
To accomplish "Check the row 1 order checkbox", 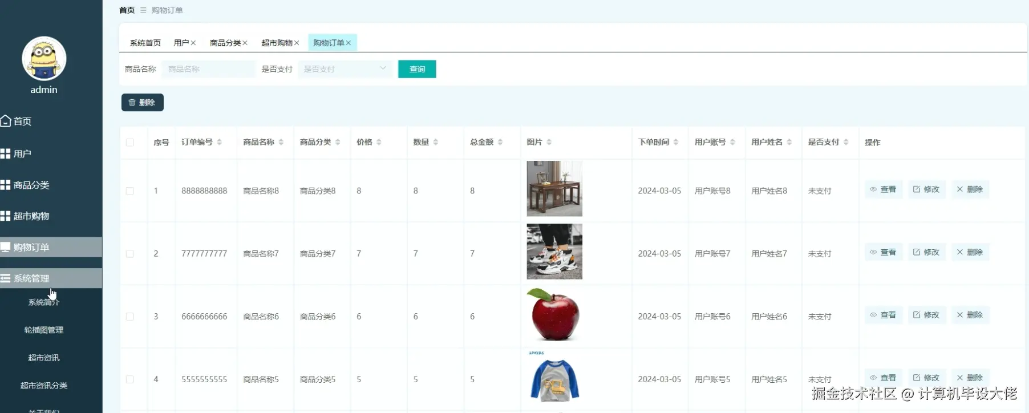I will (x=130, y=191).
